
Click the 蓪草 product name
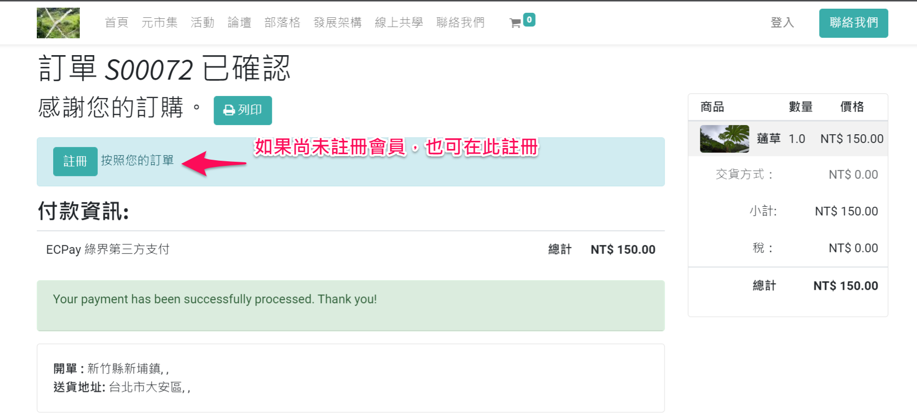coord(768,139)
